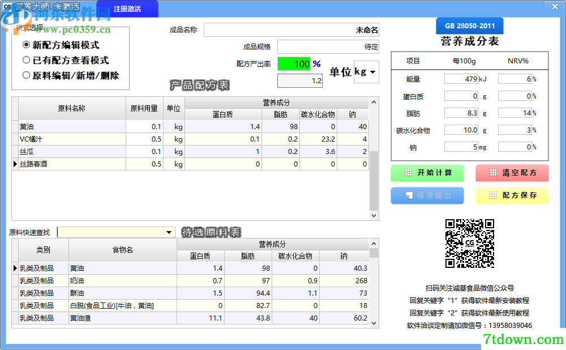Screen dimensions: 566x350
Task: Click the up arrow of 待选原料表 scrollbar
Action: pos(374,244)
